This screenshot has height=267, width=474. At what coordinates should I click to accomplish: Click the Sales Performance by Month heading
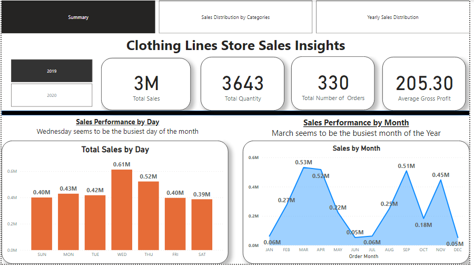356,123
